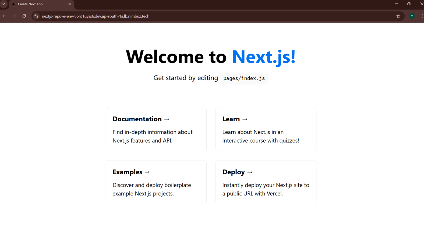This screenshot has width=424, height=225.
Task: Click the address bar URL field
Action: tap(188, 16)
